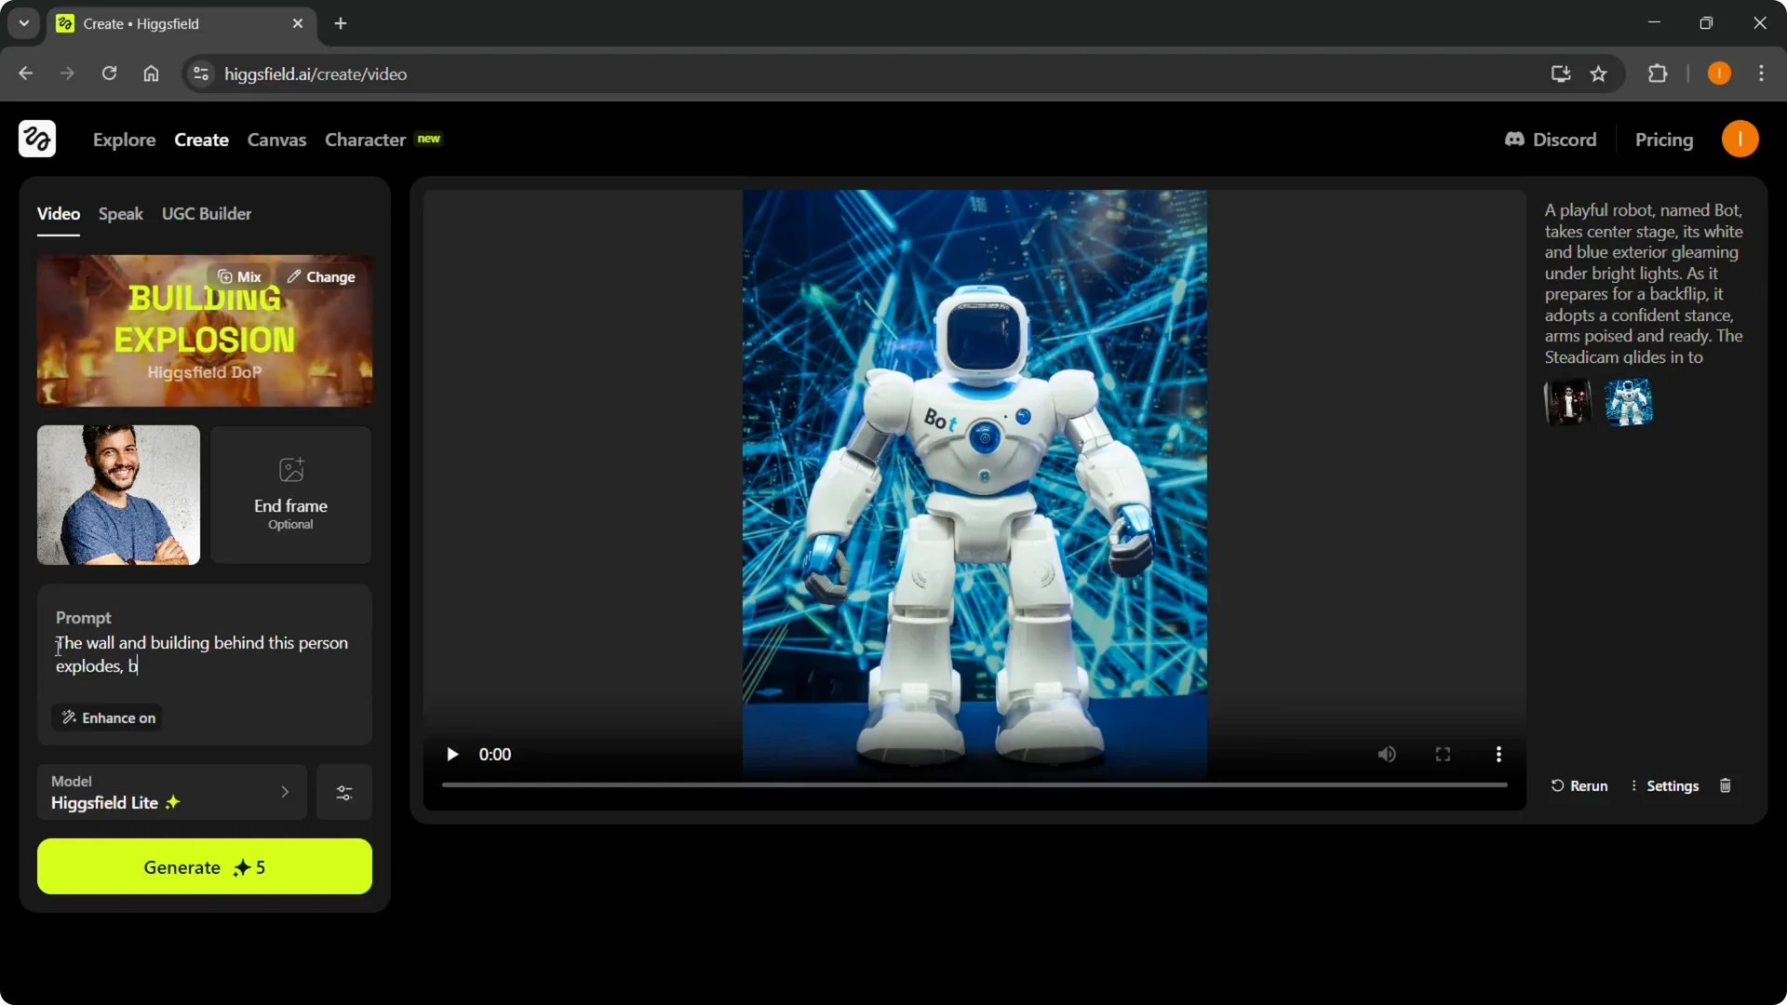Delete the generated video with trash icon

[x=1724, y=785]
